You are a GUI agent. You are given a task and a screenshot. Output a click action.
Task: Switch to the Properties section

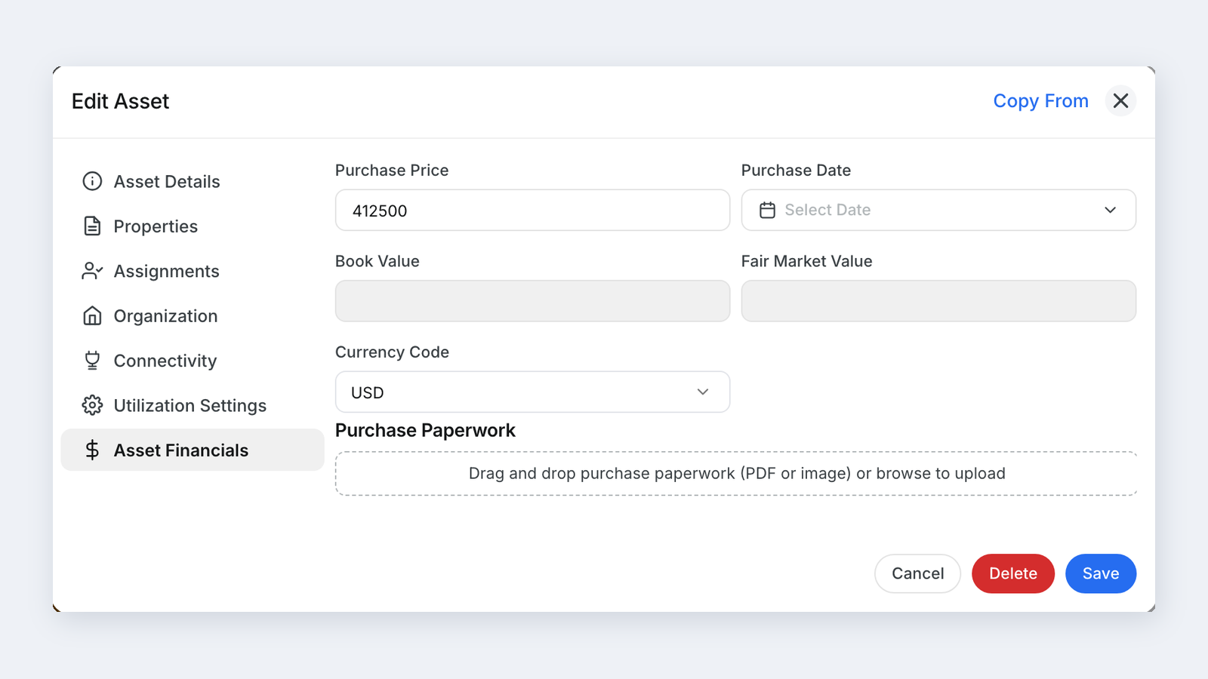click(193, 226)
